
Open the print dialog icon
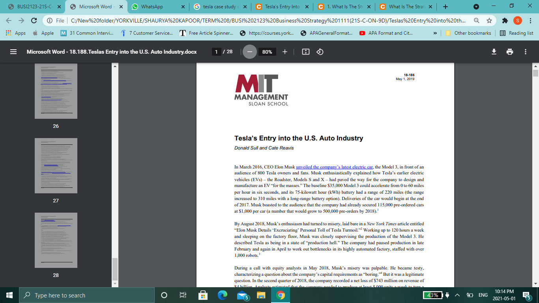[x=509, y=51]
